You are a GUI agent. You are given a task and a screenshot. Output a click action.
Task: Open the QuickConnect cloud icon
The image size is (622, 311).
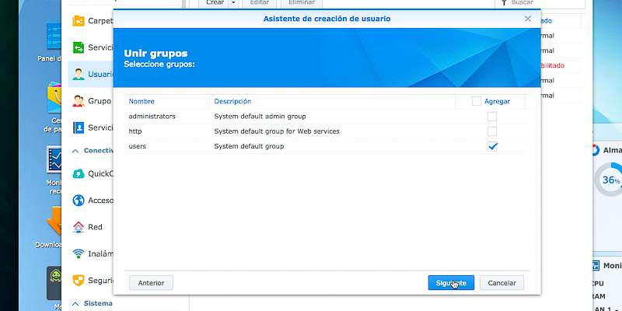tap(79, 173)
